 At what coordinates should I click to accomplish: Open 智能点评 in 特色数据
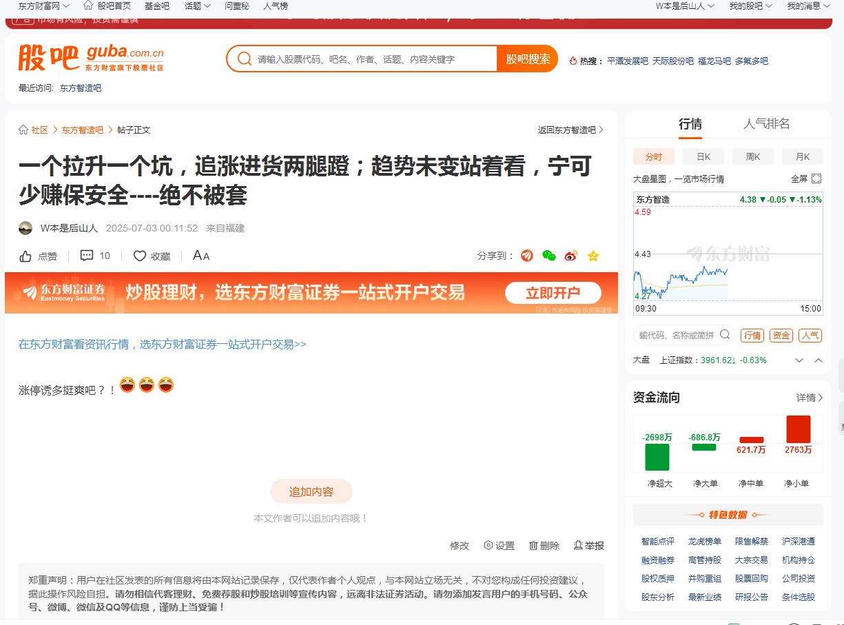(658, 542)
